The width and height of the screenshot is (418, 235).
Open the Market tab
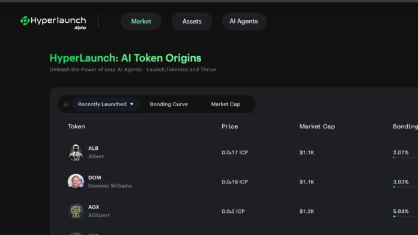(x=141, y=22)
